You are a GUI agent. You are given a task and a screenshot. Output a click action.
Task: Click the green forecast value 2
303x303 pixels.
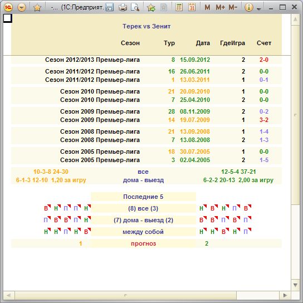[x=207, y=243]
